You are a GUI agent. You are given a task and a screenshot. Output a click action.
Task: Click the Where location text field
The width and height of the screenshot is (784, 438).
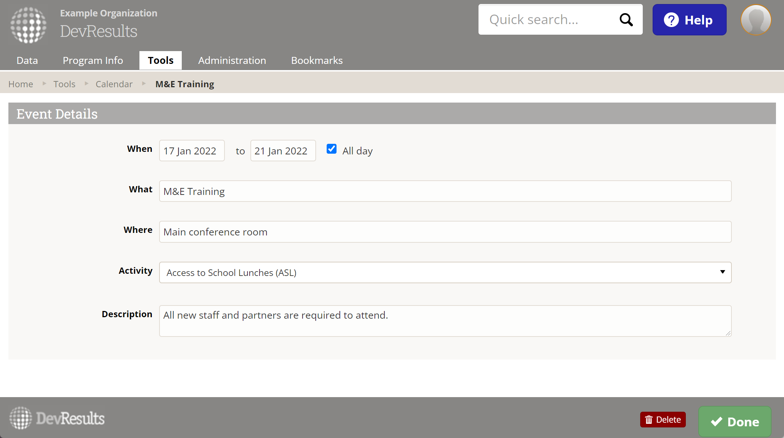coord(445,232)
